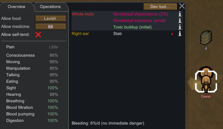Select the pawn Coeur on the map
Image resolution: width=223 pixels, height=129 pixels.
tap(206, 81)
